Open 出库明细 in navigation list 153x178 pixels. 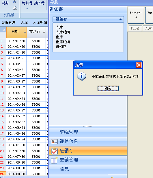[x=63, y=42]
